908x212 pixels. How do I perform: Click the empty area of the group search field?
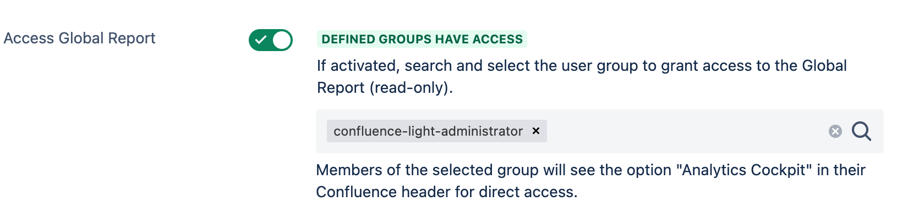[x=685, y=131]
